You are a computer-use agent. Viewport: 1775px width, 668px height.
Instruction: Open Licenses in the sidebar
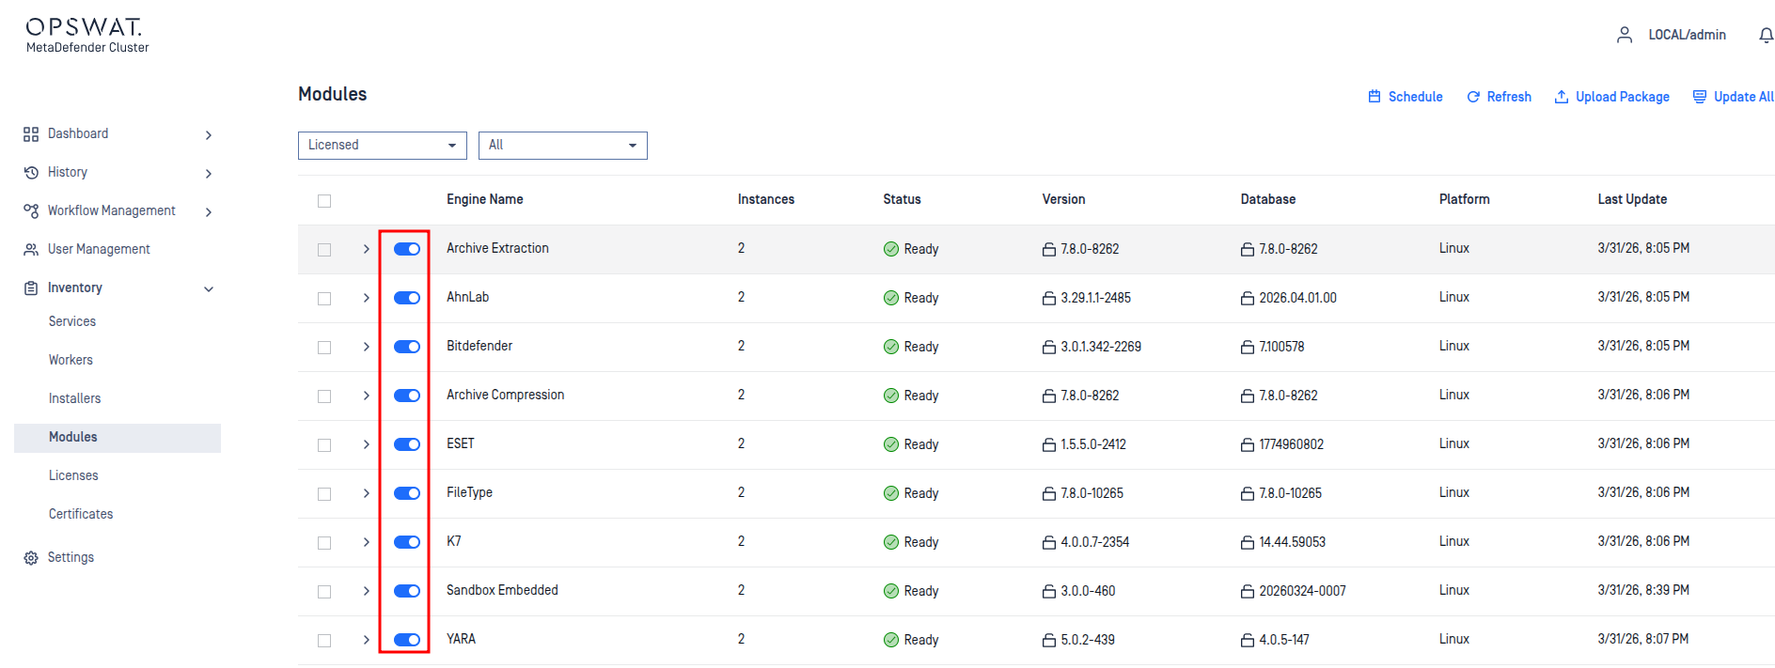pos(73,475)
